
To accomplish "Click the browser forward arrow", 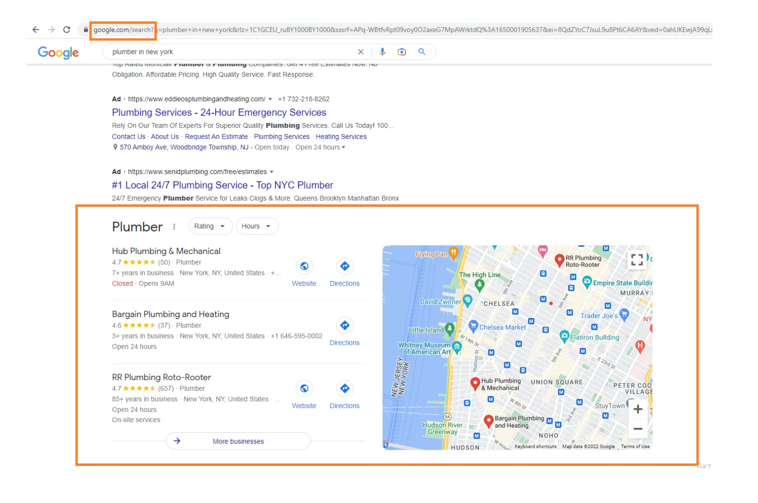I will coord(51,29).
